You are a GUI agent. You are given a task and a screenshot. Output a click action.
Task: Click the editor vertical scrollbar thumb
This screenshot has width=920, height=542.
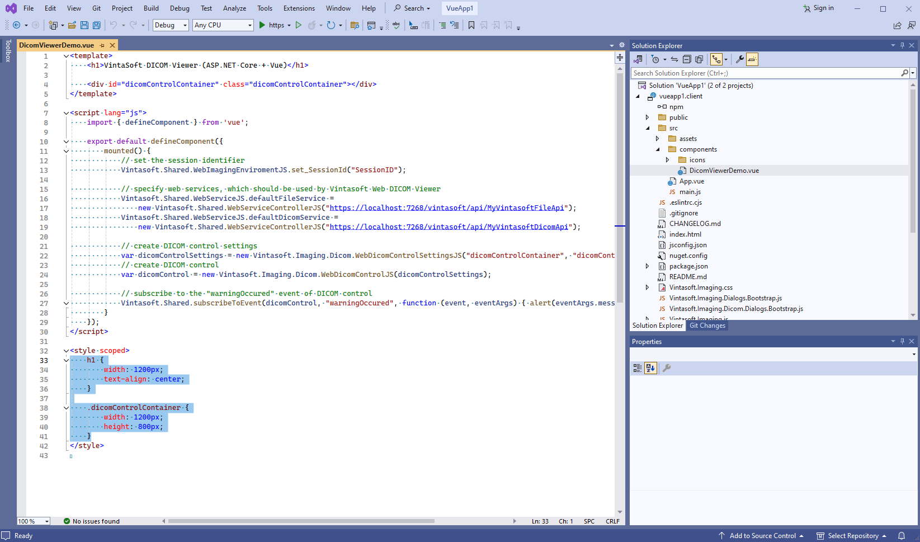(x=620, y=187)
